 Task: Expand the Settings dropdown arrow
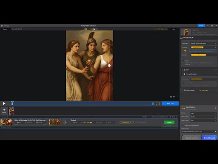click(11, 26)
